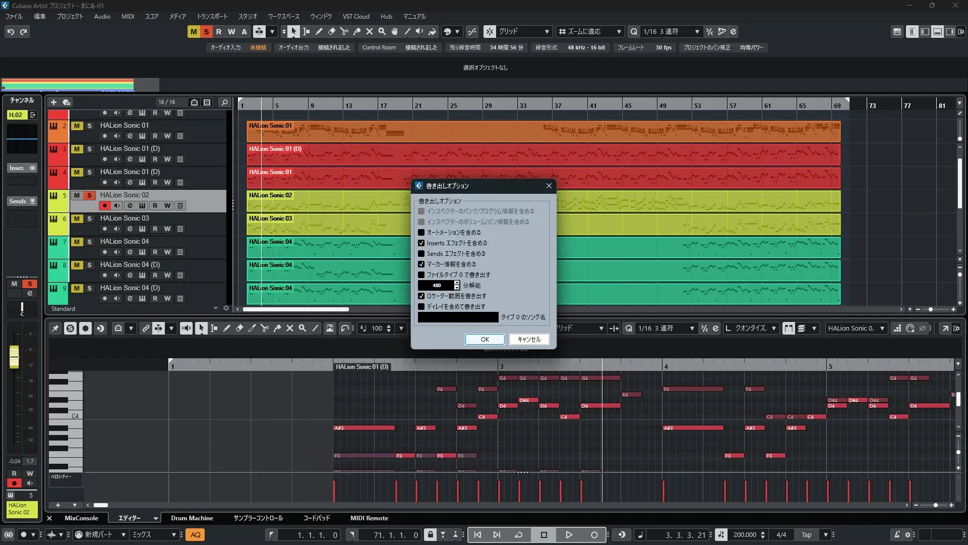Click the キャンセル button in the dialog
Image resolution: width=968 pixels, height=545 pixels.
[x=529, y=340]
